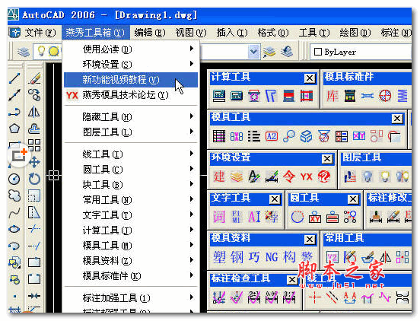Screen dimensions: 420x321
Task: Open the 绘图 menu
Action: (x=355, y=33)
